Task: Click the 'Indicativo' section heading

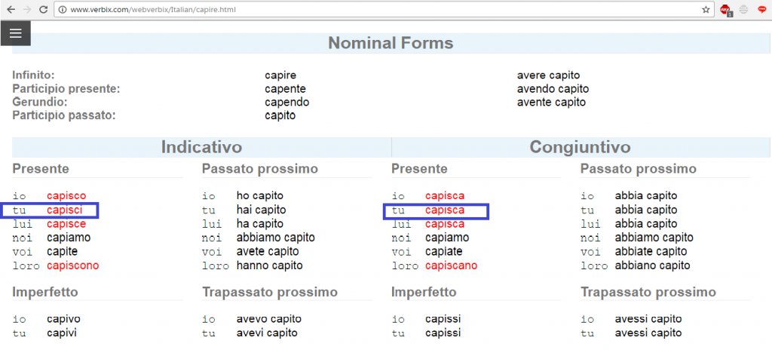Action: (201, 147)
